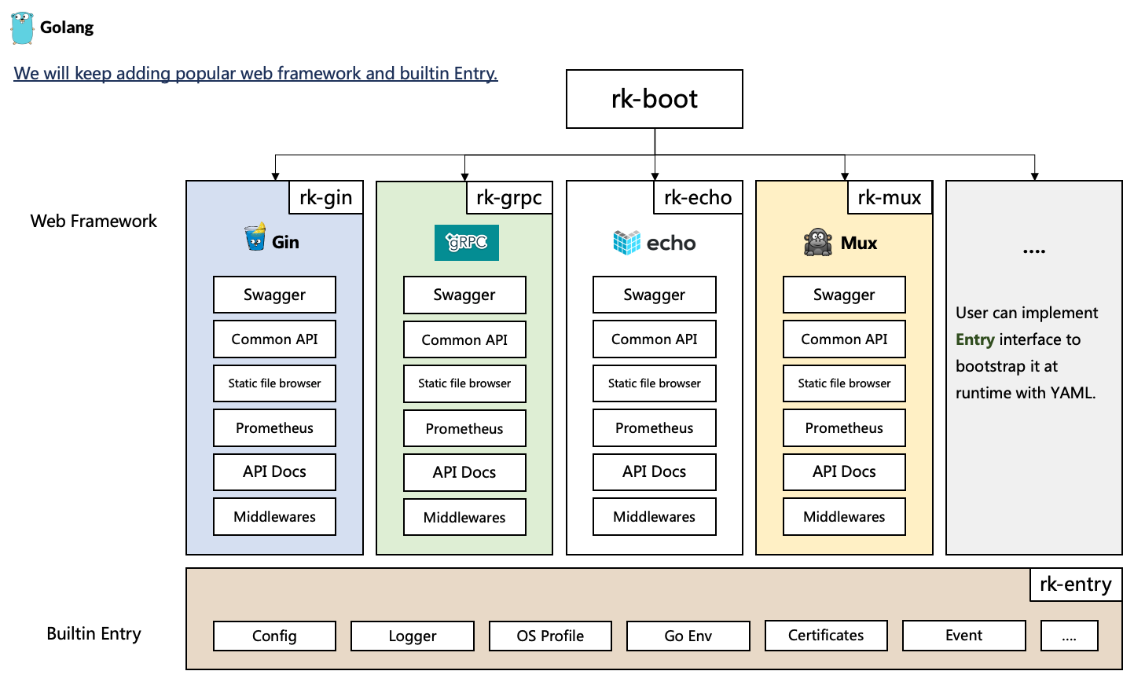This screenshot has width=1134, height=682.
Task: Select the rk-entry label box
Action: (1076, 585)
